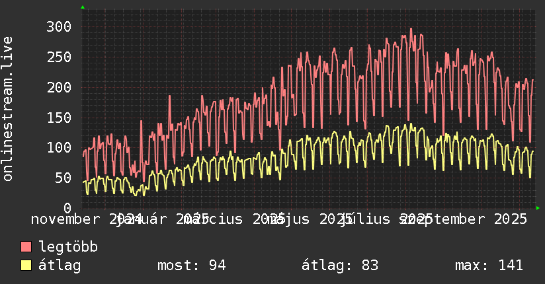545x284 pixels.
Task: Click the 'max: 141' statistic value
Action: [489, 266]
